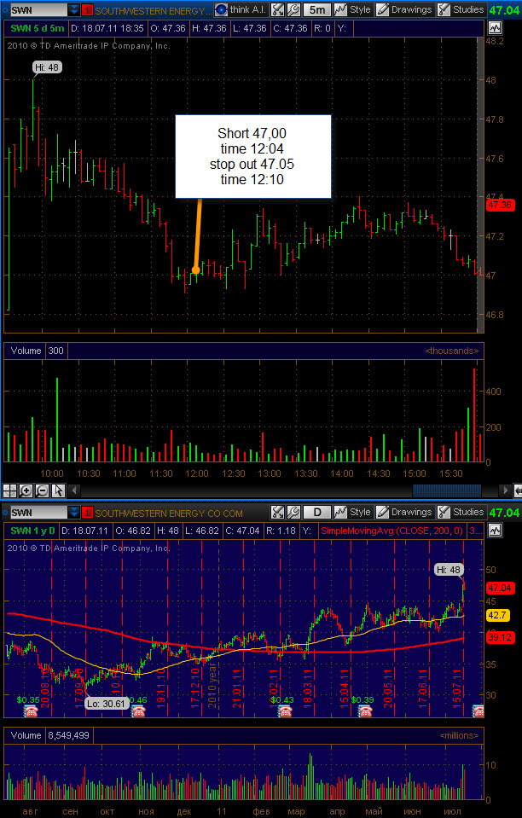Open symbol dropdown arrow in lower chart
Screen dimensions: 522x818
pyautogui.click(x=74, y=513)
